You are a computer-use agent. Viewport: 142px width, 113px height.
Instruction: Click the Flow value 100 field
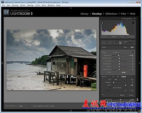point(132,85)
